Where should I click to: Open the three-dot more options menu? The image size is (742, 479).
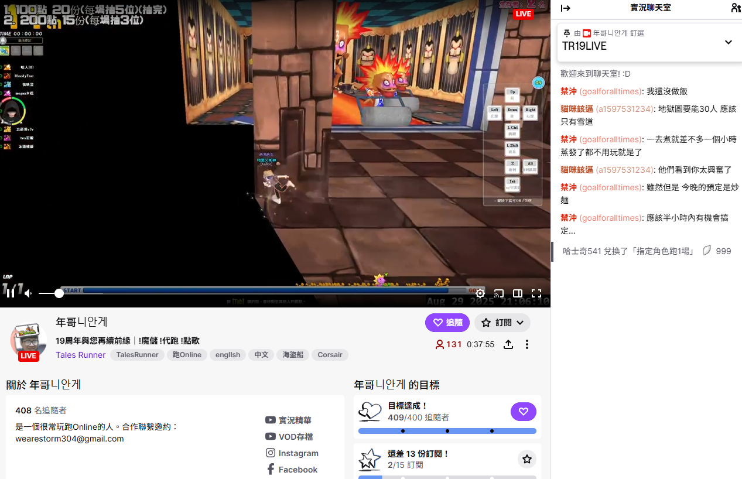(x=527, y=344)
